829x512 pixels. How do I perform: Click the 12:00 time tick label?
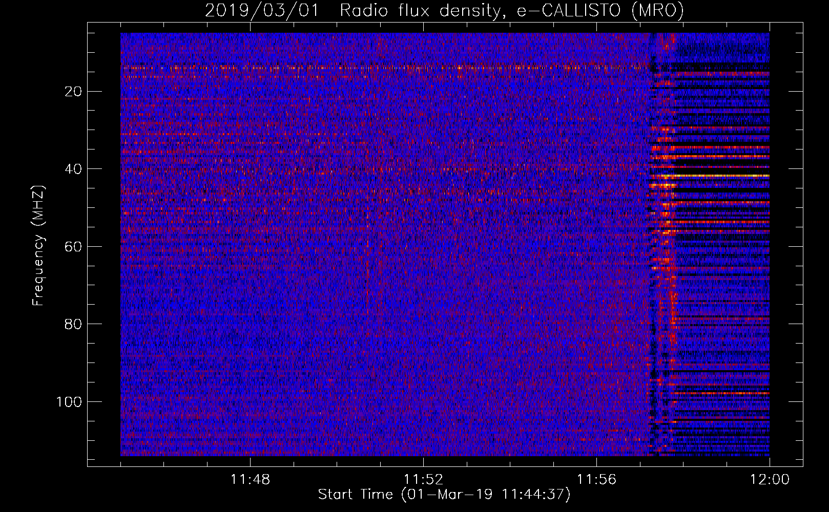pos(770,480)
